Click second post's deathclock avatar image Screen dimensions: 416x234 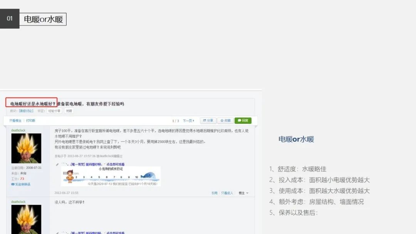tap(26, 219)
